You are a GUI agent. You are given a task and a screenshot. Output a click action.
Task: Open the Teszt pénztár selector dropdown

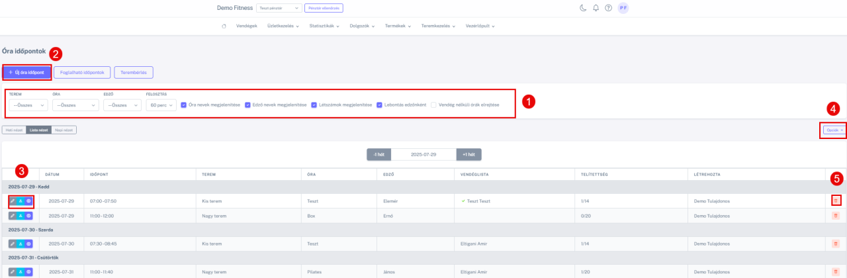279,8
